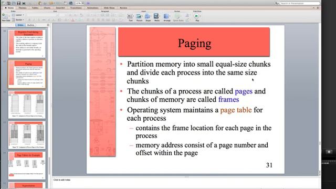
Task: Select the slide thumbnail above the Paging slide
Action: [27, 44]
